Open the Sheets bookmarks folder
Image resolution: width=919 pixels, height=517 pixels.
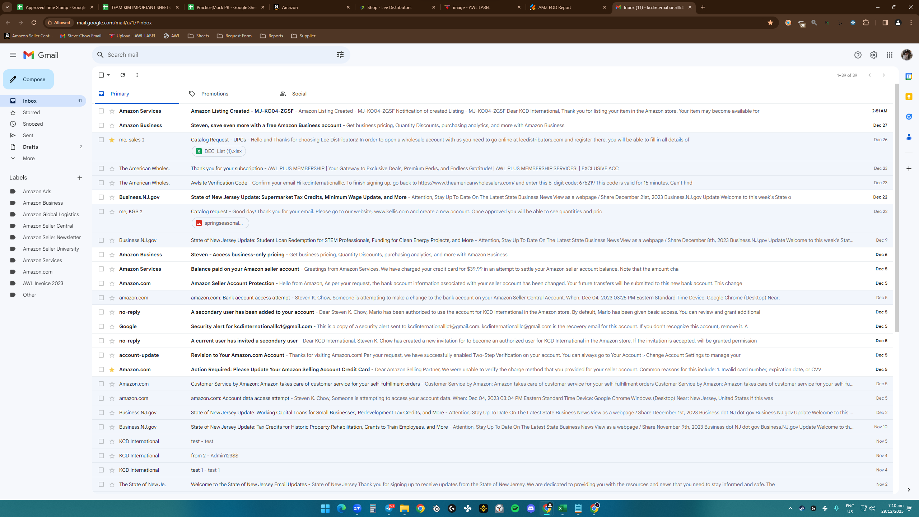198,36
